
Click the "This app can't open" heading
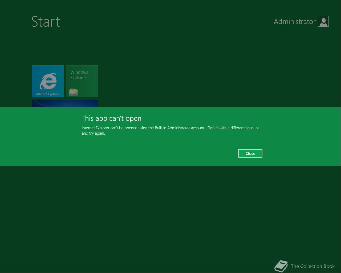pos(111,118)
